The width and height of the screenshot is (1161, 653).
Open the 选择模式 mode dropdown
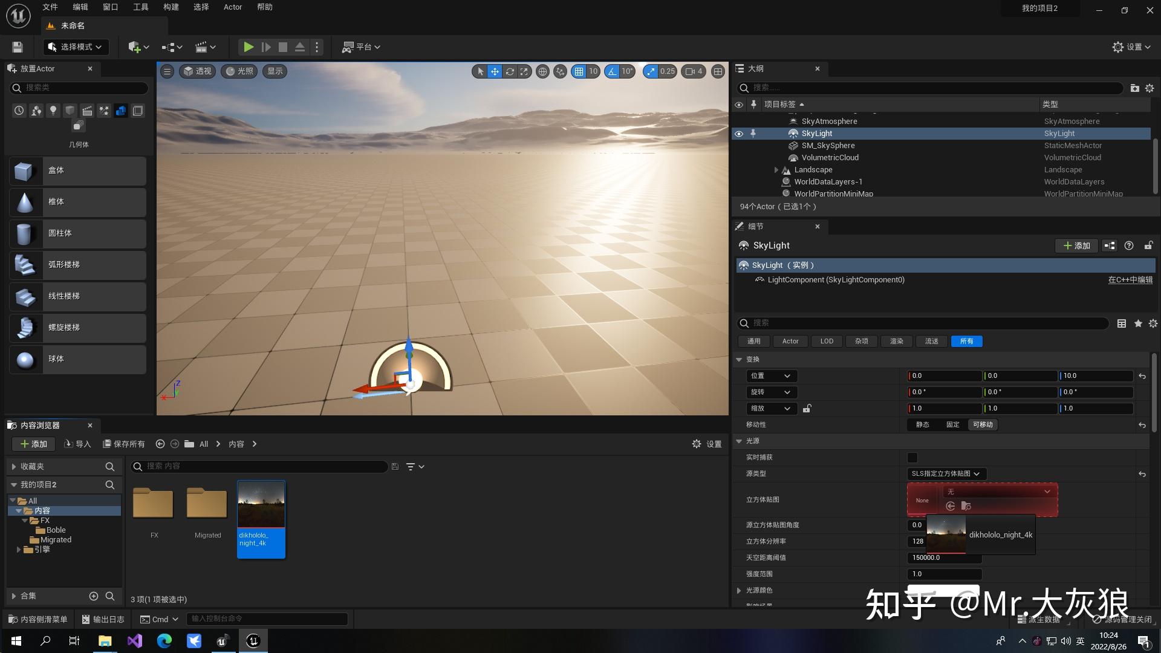point(75,47)
